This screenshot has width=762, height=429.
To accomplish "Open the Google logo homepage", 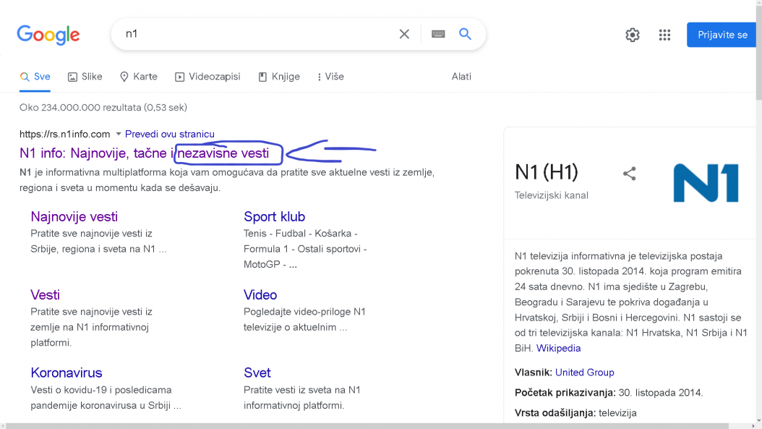I will (x=48, y=35).
